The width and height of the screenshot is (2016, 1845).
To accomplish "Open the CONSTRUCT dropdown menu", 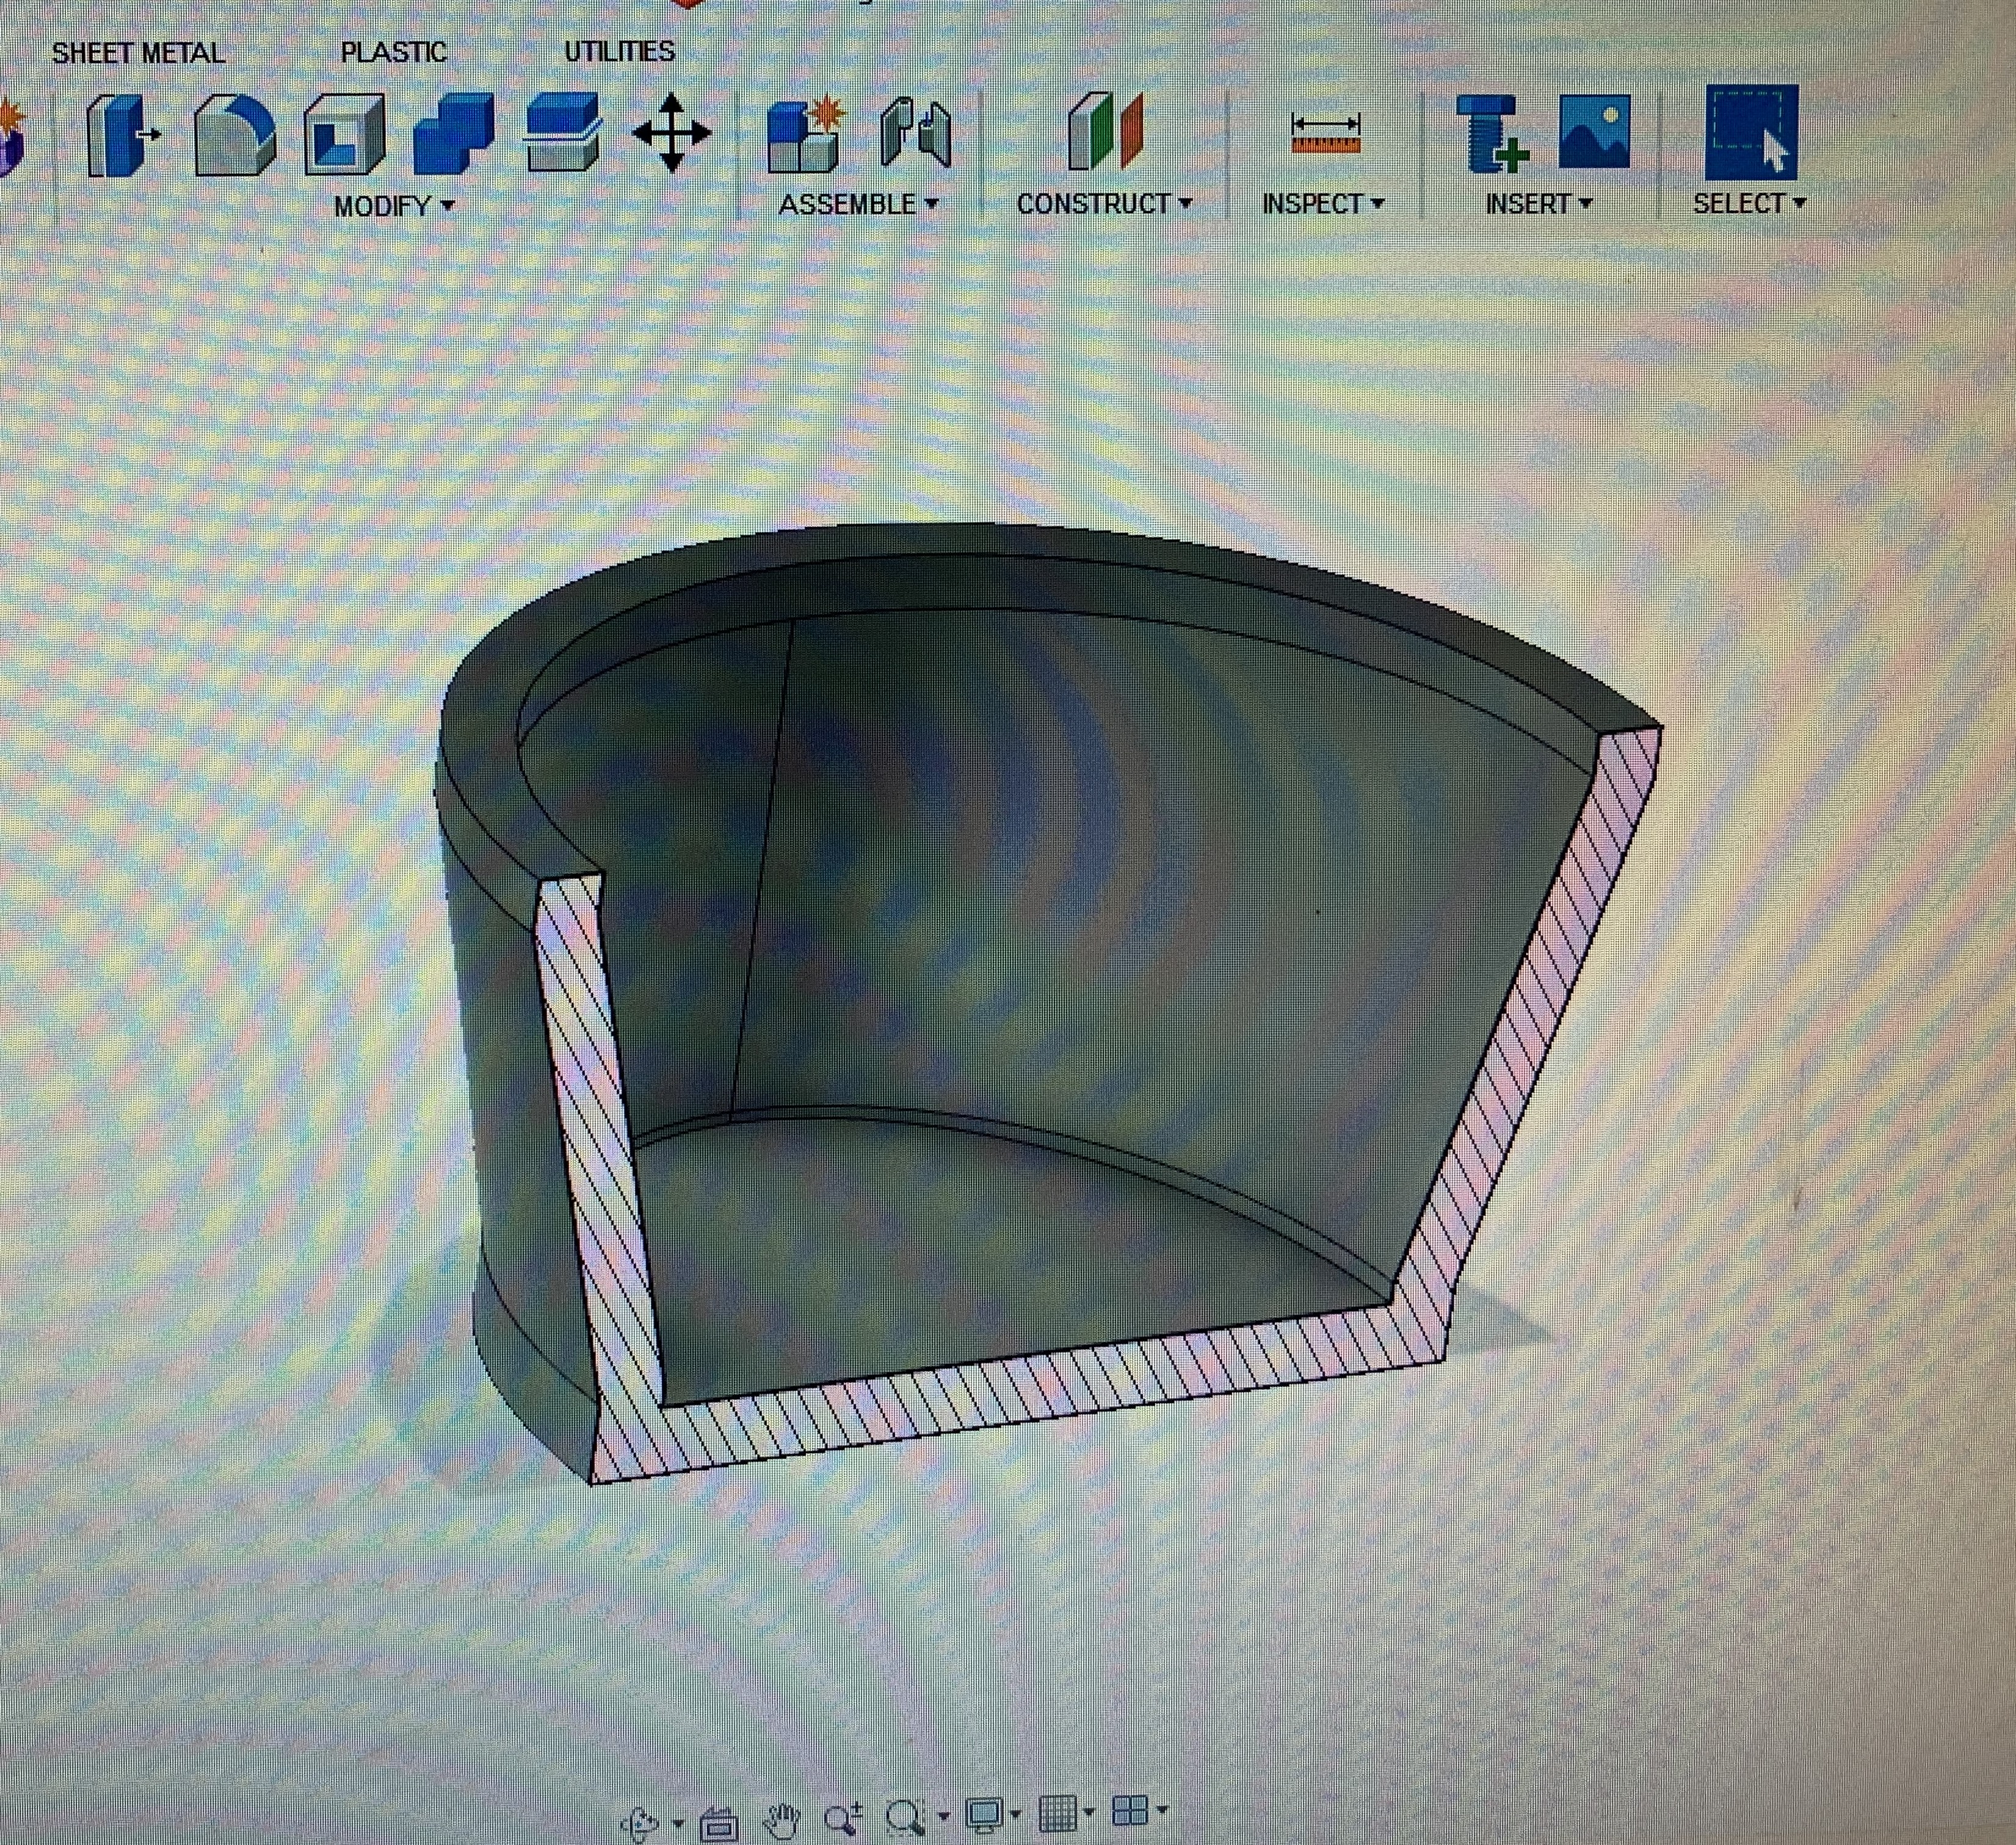I will click(1104, 204).
